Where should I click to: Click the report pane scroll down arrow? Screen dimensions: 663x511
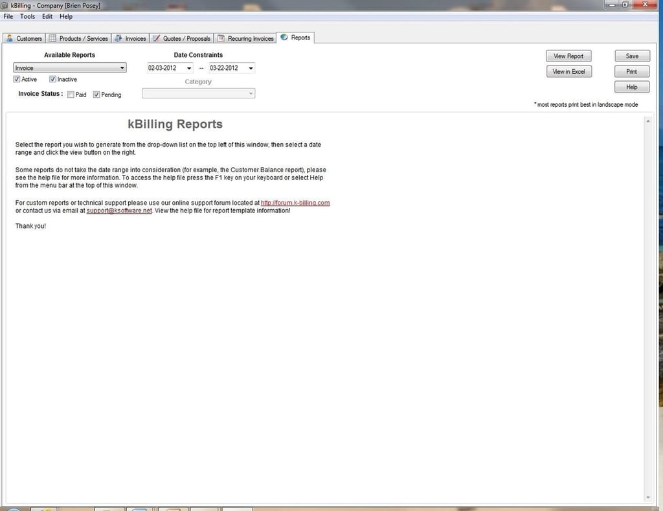point(647,497)
